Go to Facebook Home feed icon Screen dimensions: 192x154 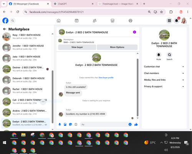59,20
